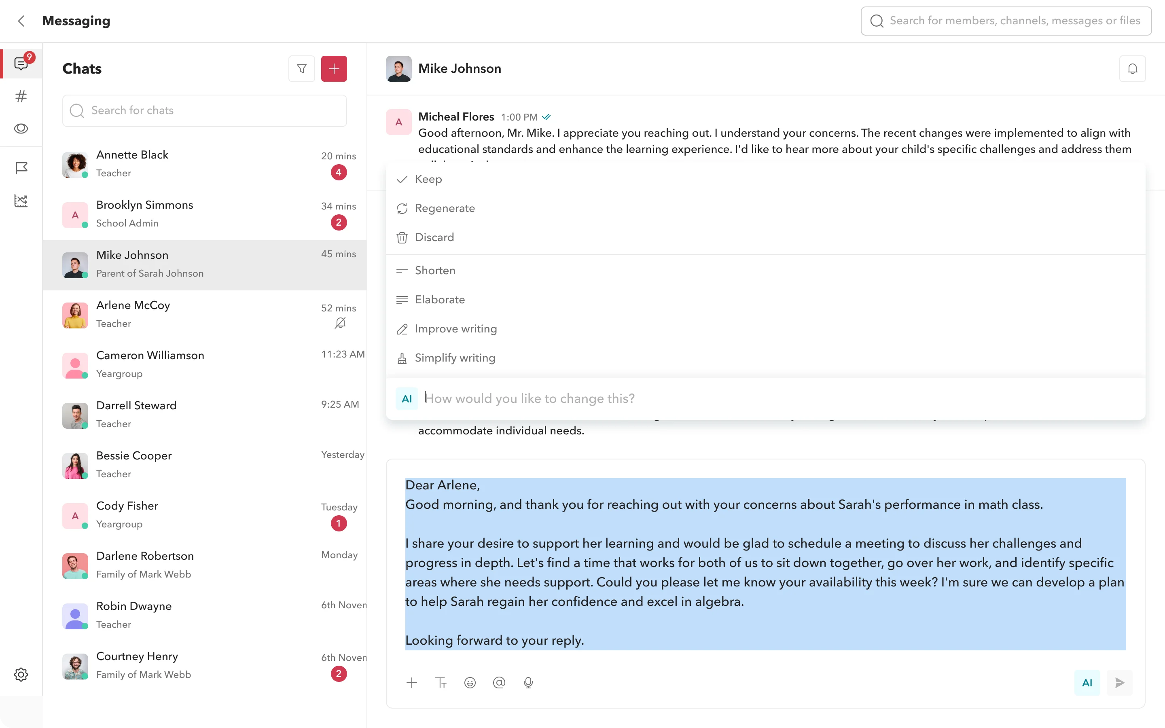Viewport: 1165px width, 728px height.
Task: Click Regenerate in the AI suggestion menu
Action: 445,208
